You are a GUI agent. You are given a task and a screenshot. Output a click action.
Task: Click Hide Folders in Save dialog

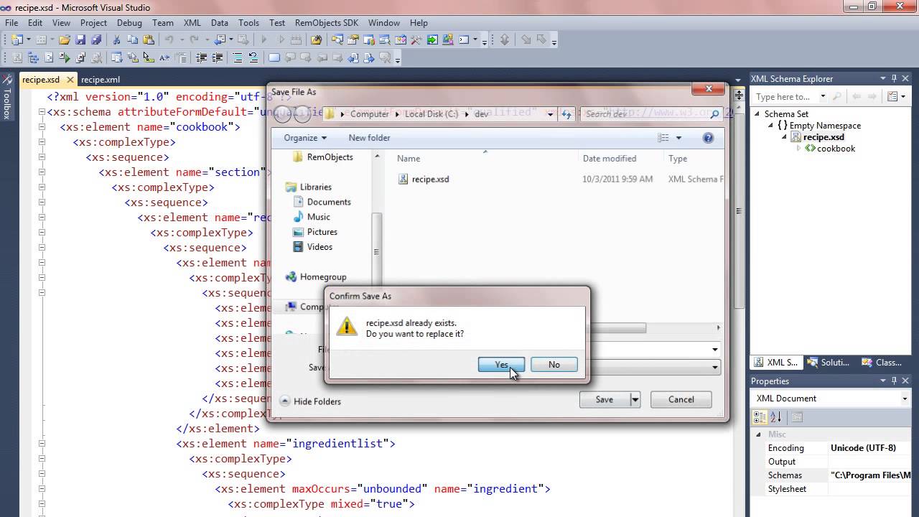click(310, 401)
